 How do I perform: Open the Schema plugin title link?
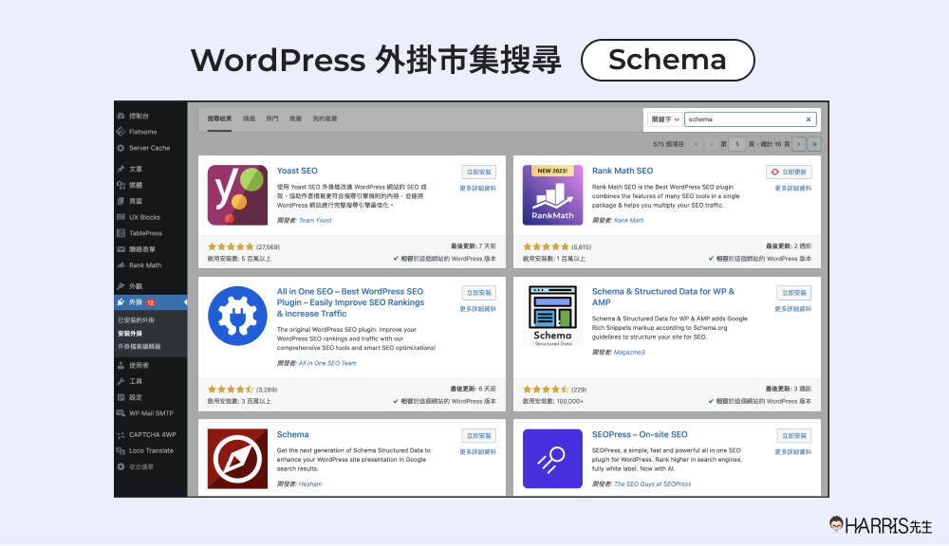[293, 435]
